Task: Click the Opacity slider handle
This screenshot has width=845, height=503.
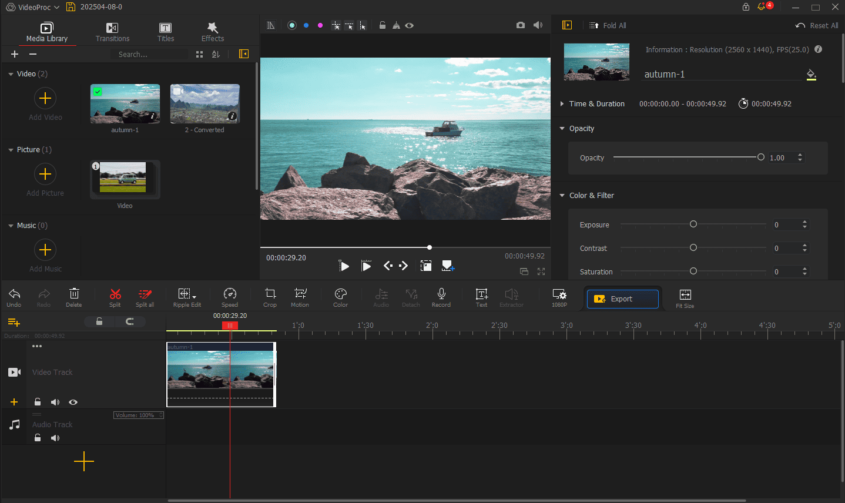Action: coord(761,157)
